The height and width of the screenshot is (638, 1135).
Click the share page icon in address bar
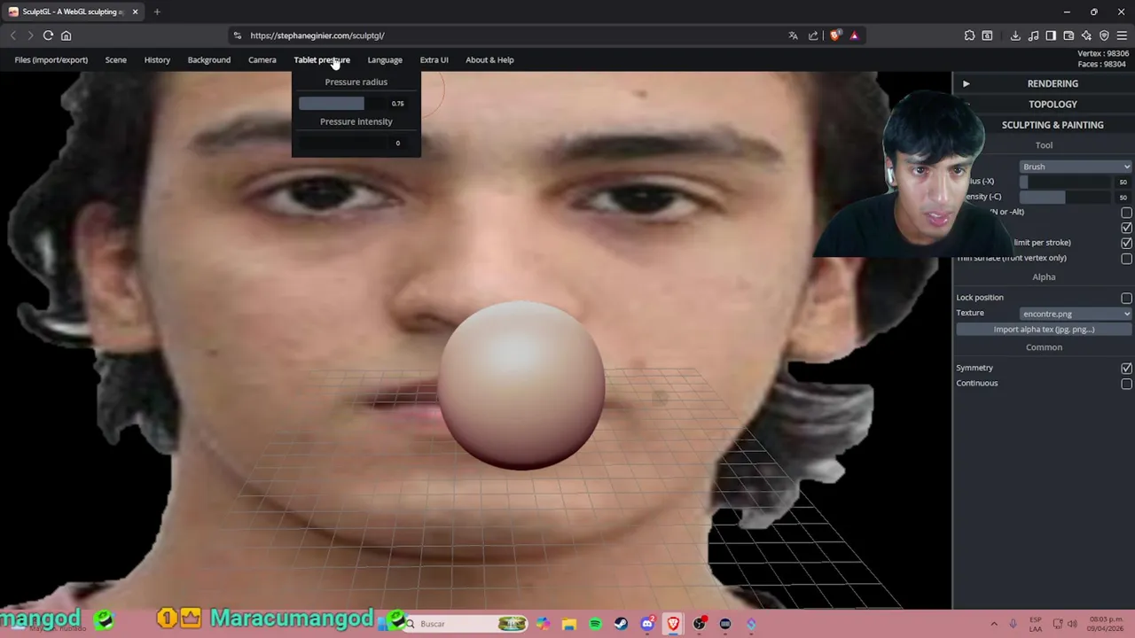(x=813, y=35)
